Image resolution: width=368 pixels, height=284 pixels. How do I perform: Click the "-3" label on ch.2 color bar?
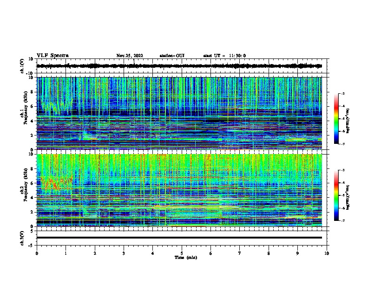pos(342,170)
